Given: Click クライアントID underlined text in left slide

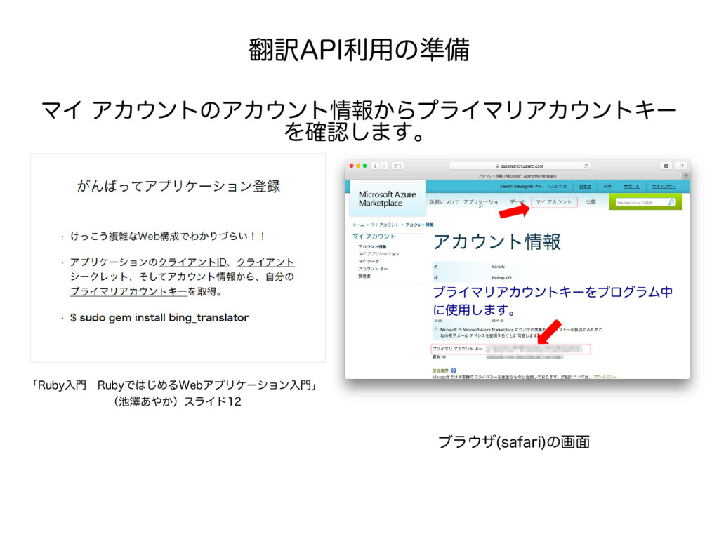Looking at the screenshot, I should coord(192,262).
